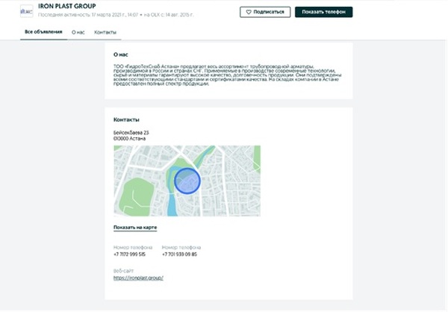Click the blue river on the map
The image size is (448, 312).
point(172,205)
